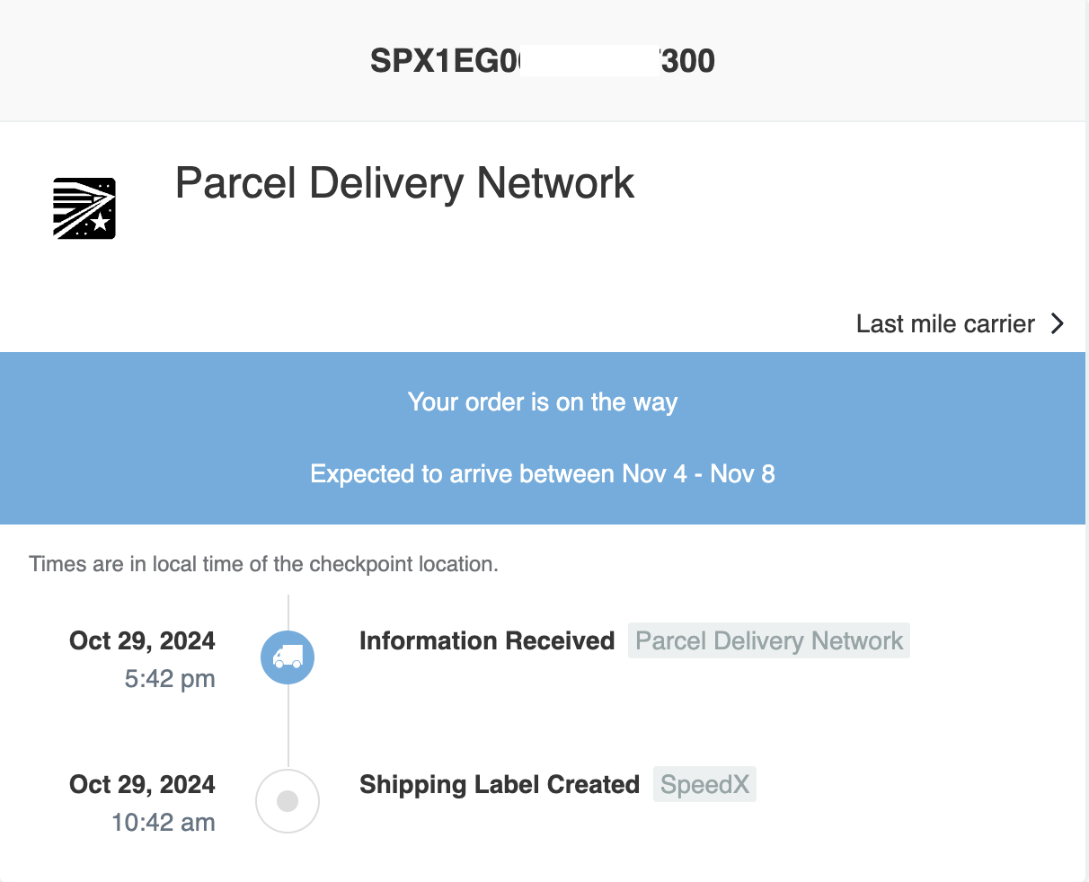
Task: Expand the Last mile carrier chevron arrow
Action: (1058, 323)
